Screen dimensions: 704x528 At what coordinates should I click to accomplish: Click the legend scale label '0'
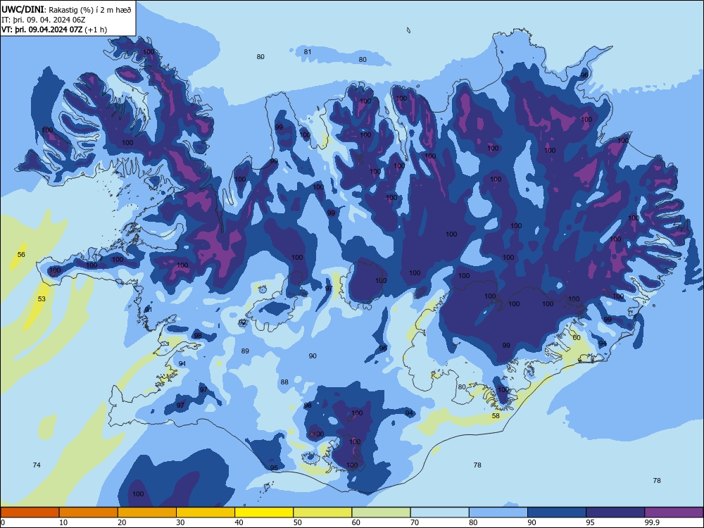pyautogui.click(x=3, y=522)
